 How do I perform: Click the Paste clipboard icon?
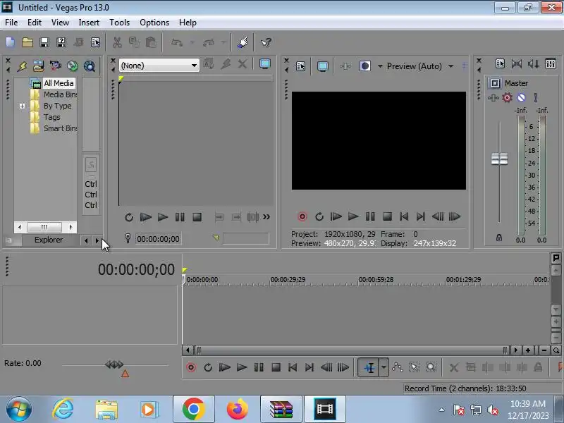[151, 42]
